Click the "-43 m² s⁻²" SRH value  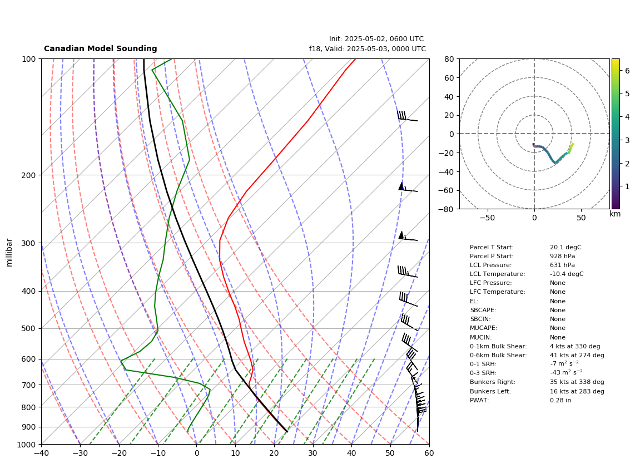(x=566, y=372)
